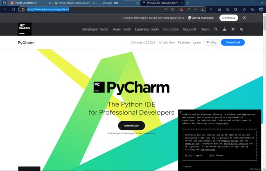Open the browser profile avatar
The height and width of the screenshot is (171, 266).
261,9
